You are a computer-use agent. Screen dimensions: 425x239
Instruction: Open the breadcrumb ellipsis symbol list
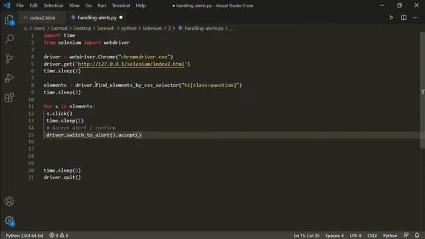tap(231, 28)
